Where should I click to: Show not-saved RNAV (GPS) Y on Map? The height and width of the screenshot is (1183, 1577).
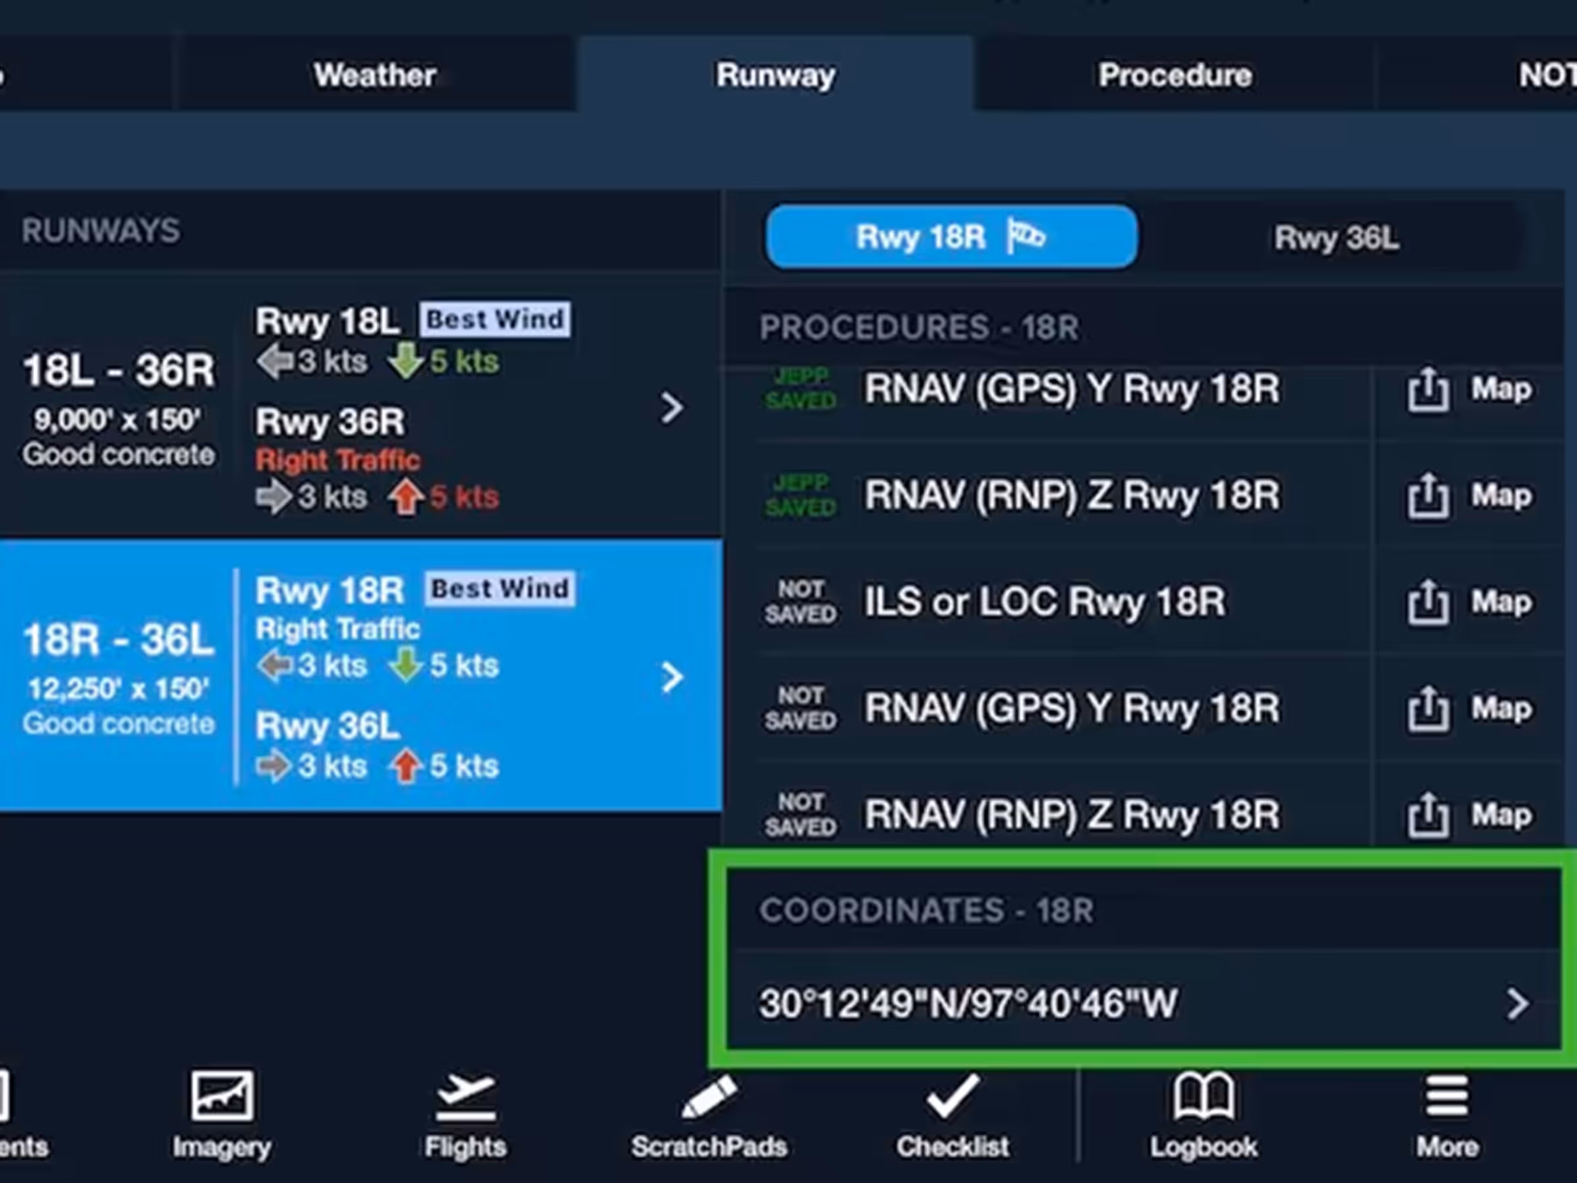point(1501,708)
